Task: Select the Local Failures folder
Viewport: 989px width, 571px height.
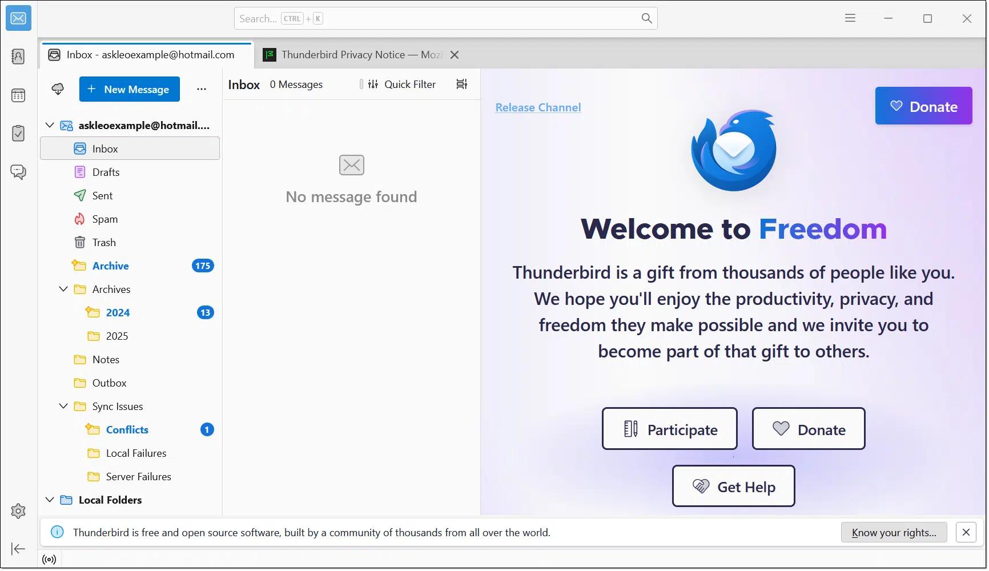Action: pyautogui.click(x=130, y=453)
